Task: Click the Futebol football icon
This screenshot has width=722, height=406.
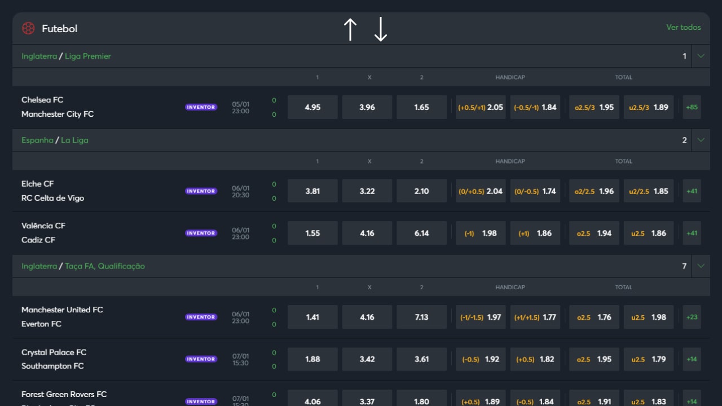Action: (28, 28)
